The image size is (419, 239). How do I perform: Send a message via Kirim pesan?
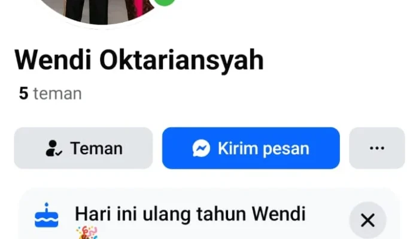[251, 148]
